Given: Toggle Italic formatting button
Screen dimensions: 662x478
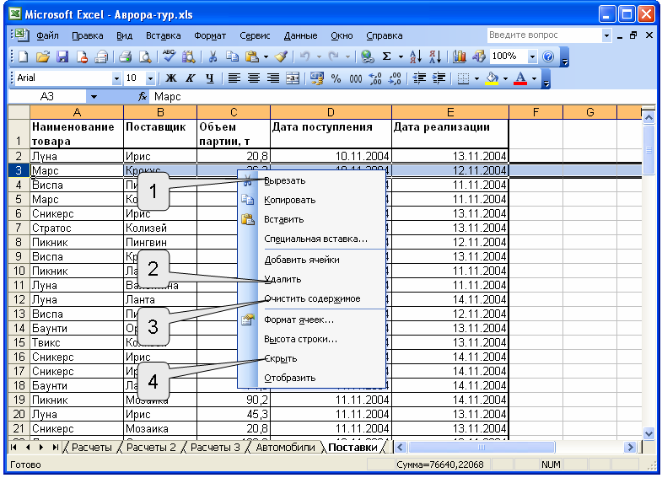Looking at the screenshot, I should tap(191, 78).
